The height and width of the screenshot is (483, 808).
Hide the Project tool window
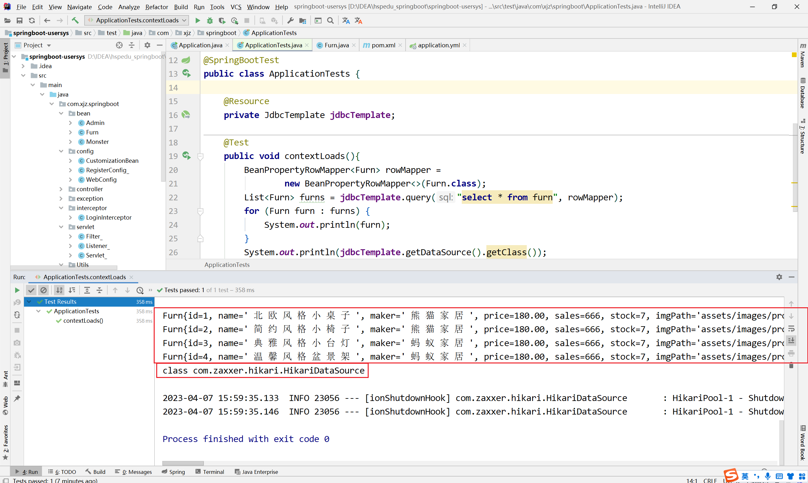(x=159, y=45)
